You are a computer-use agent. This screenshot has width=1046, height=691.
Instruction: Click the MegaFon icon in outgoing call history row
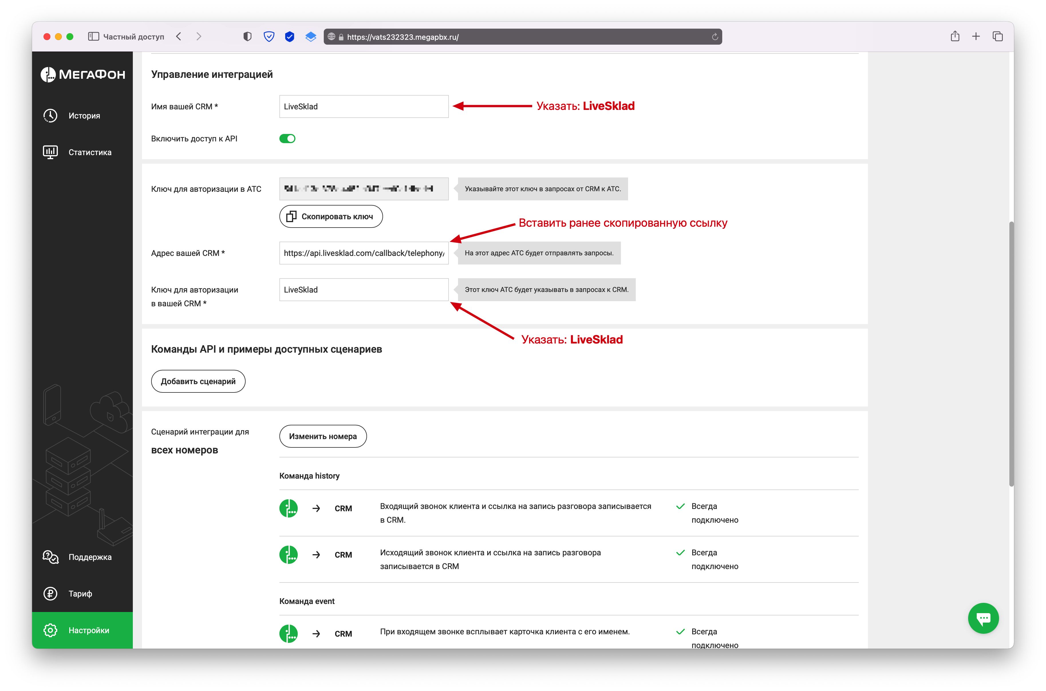[289, 554]
